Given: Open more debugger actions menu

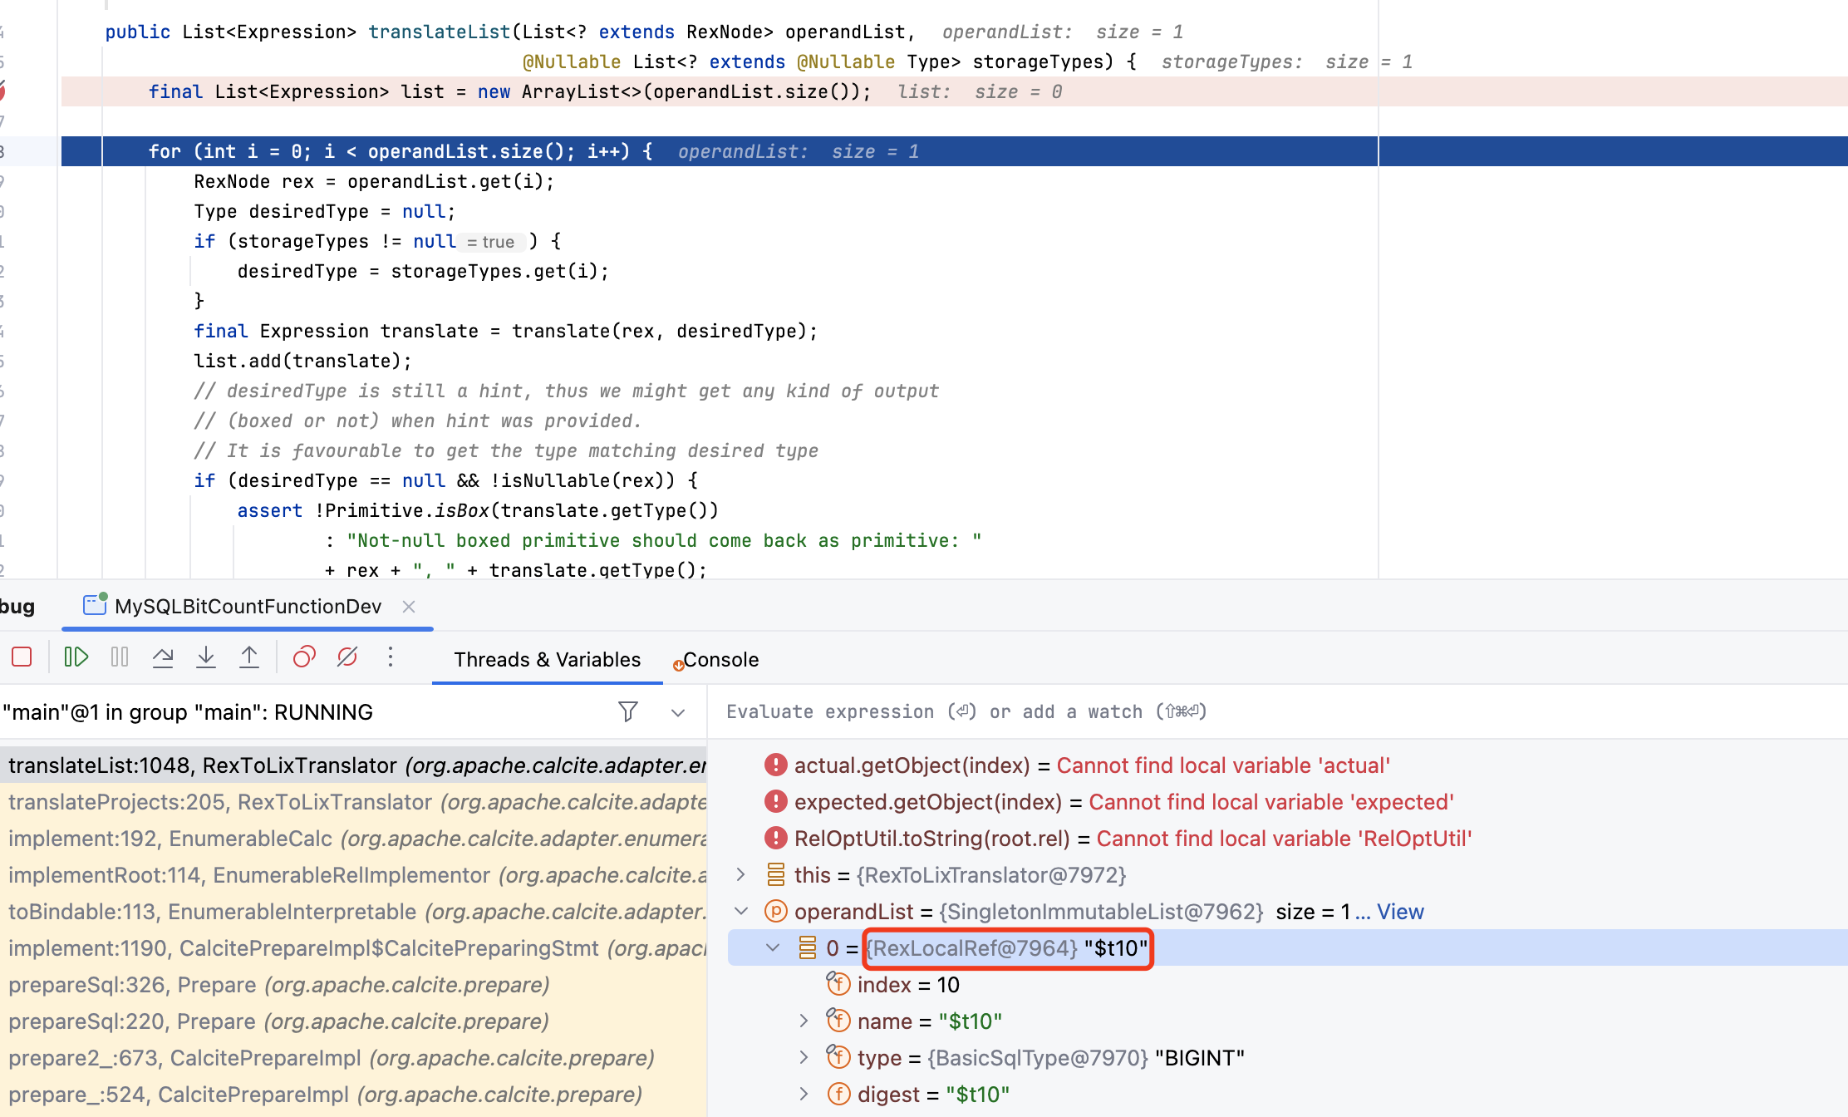Looking at the screenshot, I should [390, 657].
